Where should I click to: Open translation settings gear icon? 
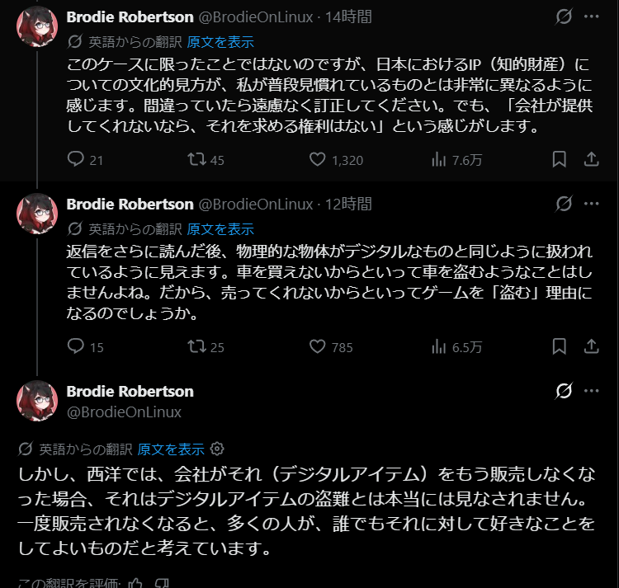[217, 449]
